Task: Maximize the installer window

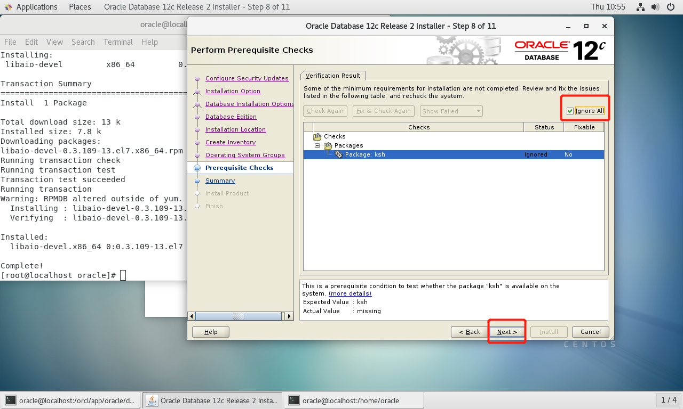Action: (586, 26)
